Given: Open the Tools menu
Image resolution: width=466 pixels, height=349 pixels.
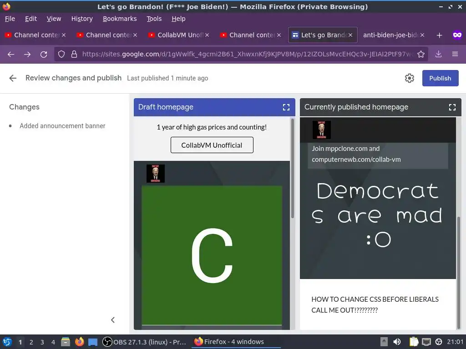Looking at the screenshot, I should (x=154, y=19).
